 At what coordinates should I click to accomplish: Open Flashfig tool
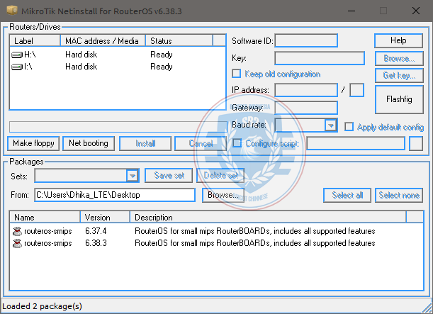(x=399, y=99)
